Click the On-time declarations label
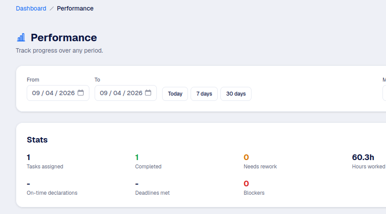Image resolution: width=386 pixels, height=214 pixels. point(52,193)
